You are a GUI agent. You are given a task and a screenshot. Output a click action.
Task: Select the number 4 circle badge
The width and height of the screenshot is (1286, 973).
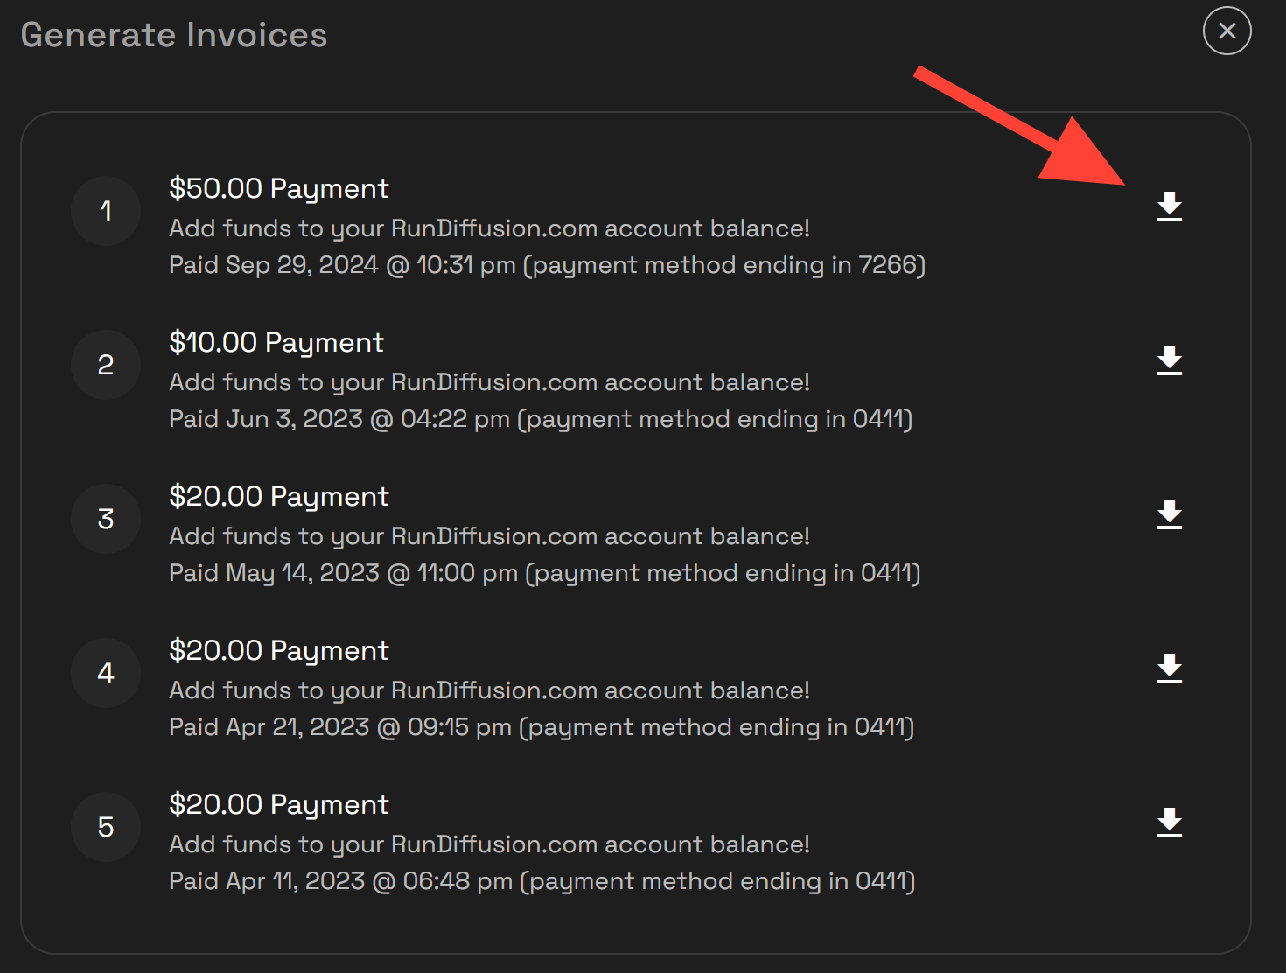[106, 673]
